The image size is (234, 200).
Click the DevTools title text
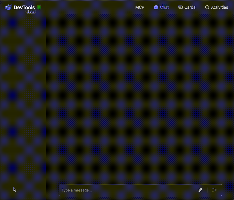point(24,7)
